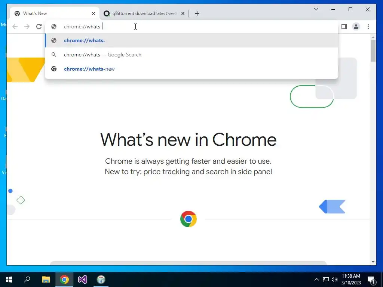
Task: Open the taskbar clock showing 11:38 AM
Action: point(351,280)
